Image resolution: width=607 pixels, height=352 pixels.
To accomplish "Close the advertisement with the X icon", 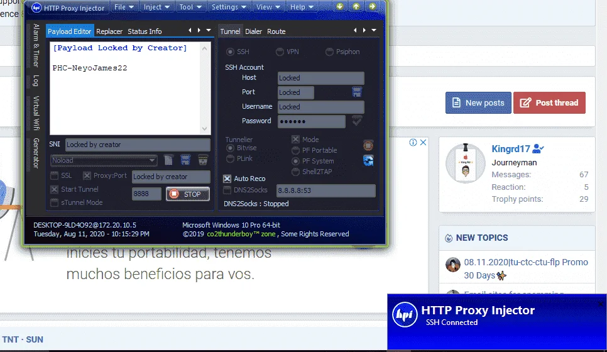I will (423, 143).
